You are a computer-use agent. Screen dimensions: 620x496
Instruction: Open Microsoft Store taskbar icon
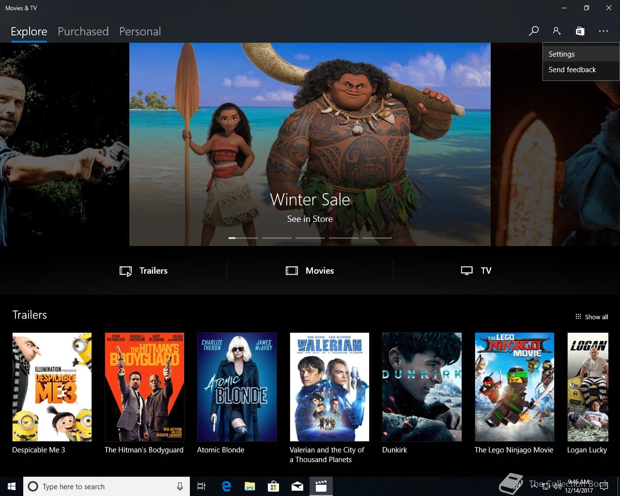tap(273, 486)
